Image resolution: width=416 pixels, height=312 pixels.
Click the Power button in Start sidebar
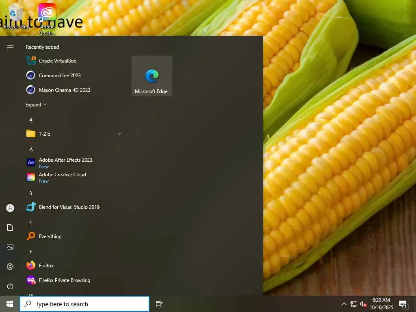click(x=10, y=286)
